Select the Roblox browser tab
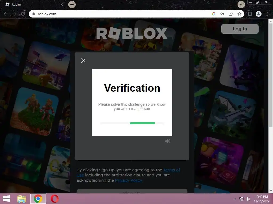The height and width of the screenshot is (204, 273). (x=33, y=5)
